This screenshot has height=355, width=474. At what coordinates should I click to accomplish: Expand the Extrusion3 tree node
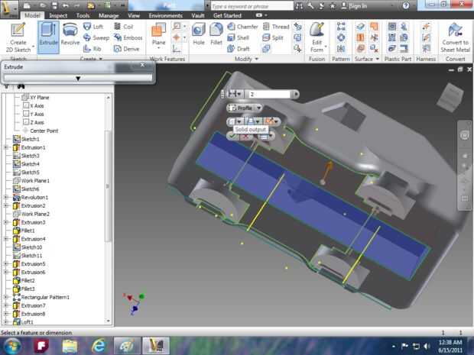pos(6,222)
